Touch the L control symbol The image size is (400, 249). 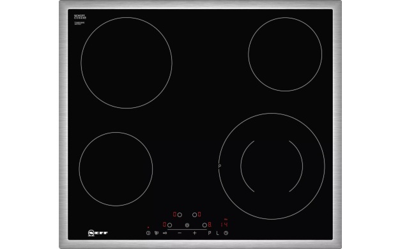pos(218,232)
